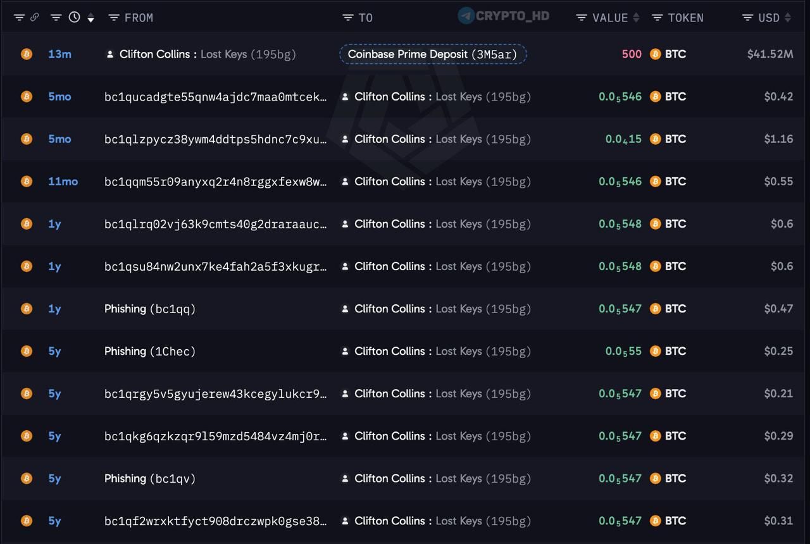Click Bitcoin chain icon in 11mo row
This screenshot has width=810, height=544.
pos(27,182)
